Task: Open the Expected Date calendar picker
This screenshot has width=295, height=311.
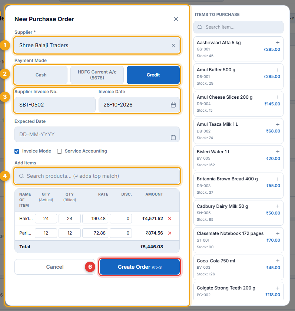Action: 173,137
